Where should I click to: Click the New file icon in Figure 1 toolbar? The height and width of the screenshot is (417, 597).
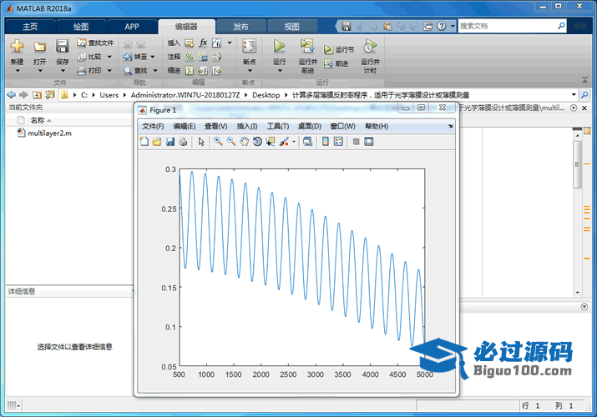pos(144,142)
